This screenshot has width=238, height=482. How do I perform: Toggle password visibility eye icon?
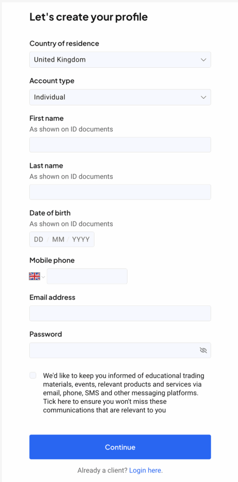[203, 350]
